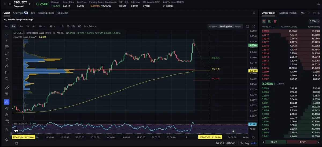
Task: Switch to 15m timeframe
Action: 20,26
